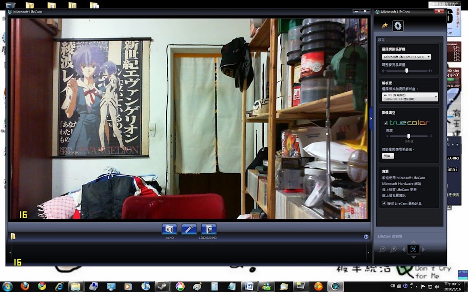
Task: Open Calculator from the taskbar
Action: point(215,286)
